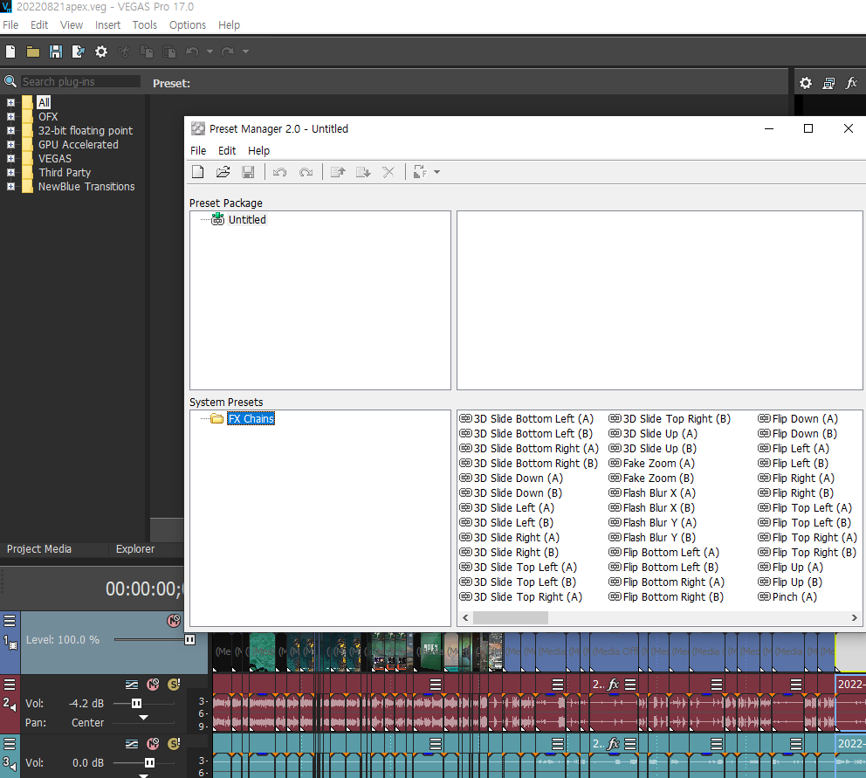This screenshot has width=866, height=778.
Task: Select FX Chains system presets folder
Action: tap(251, 419)
